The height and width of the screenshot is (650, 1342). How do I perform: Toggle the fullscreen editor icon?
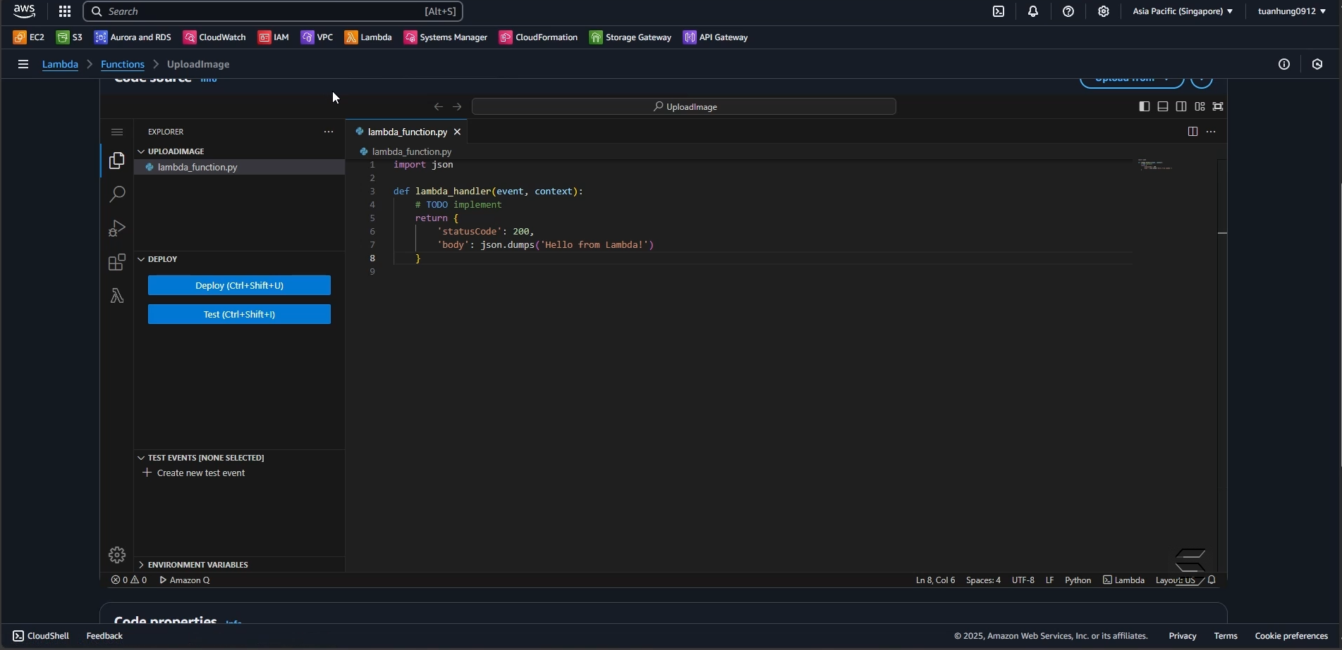(x=1218, y=106)
